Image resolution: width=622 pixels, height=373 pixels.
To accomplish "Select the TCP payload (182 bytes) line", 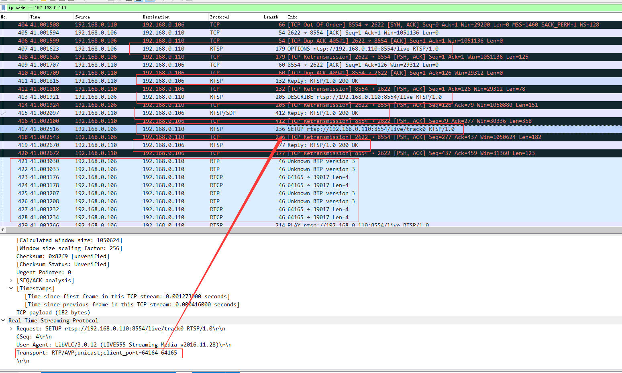I will point(53,312).
